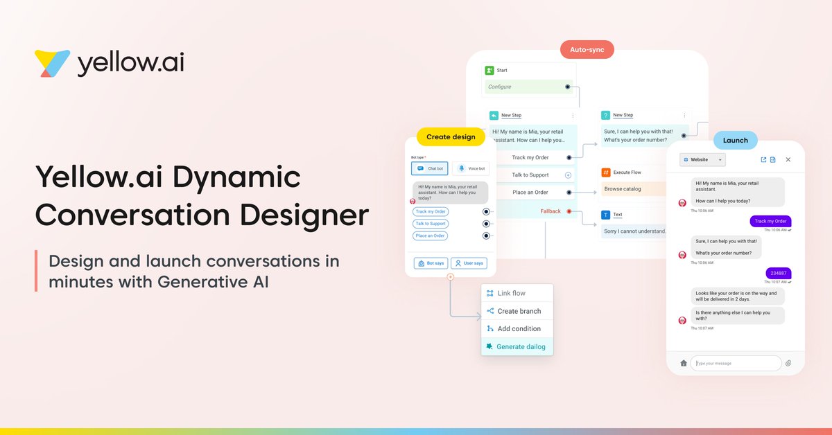
Task: Click the 'Looks like your order is on the way' bubble
Action: pyautogui.click(x=738, y=296)
